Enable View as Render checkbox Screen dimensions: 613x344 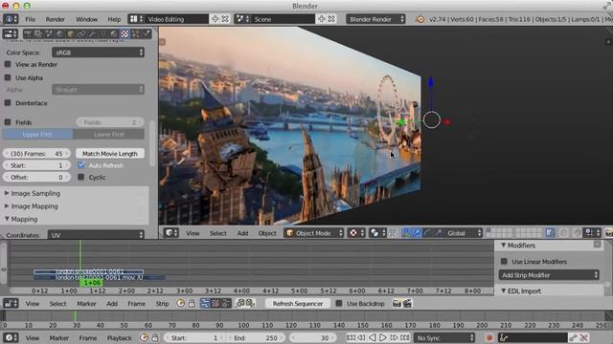pyautogui.click(x=8, y=64)
